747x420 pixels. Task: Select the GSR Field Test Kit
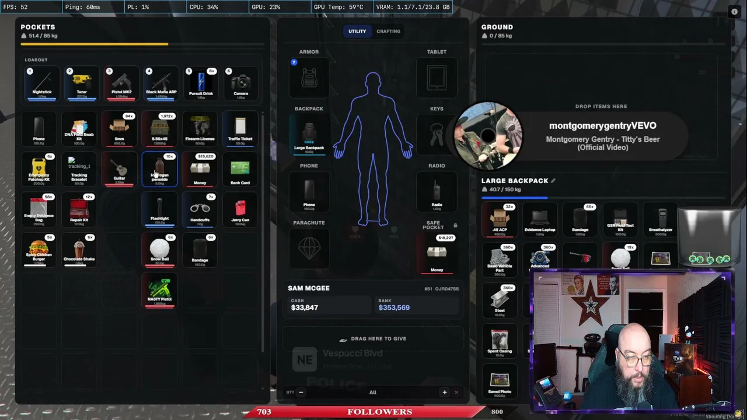(620, 220)
